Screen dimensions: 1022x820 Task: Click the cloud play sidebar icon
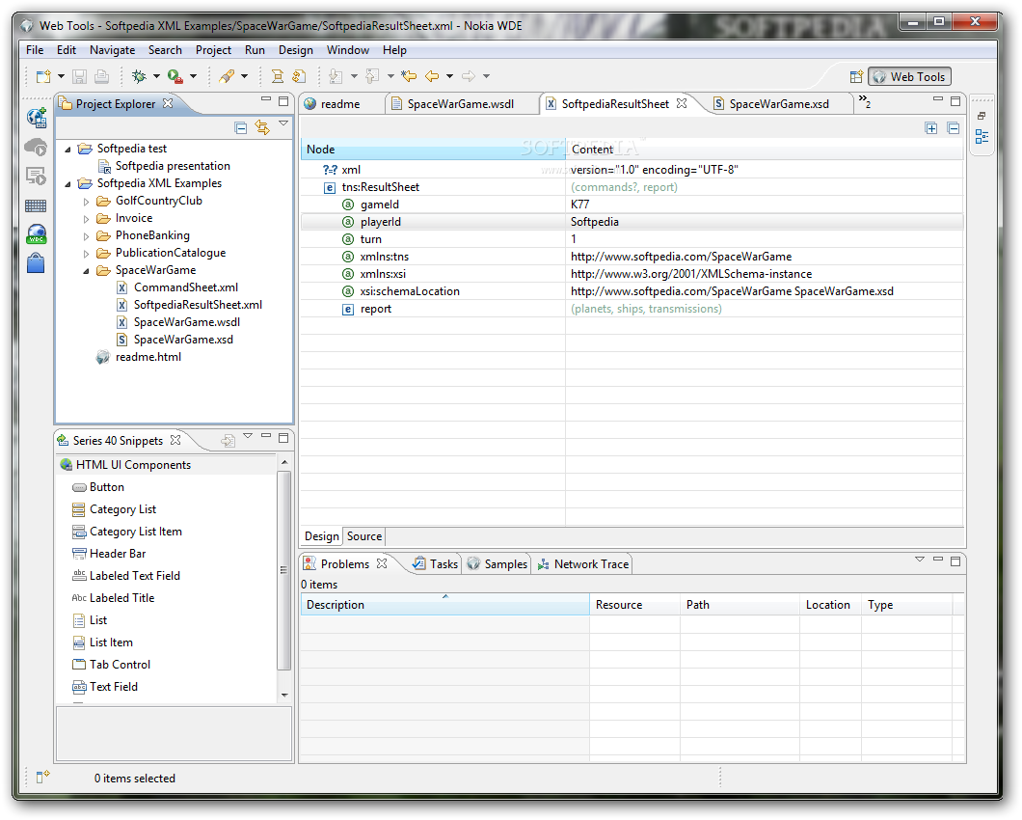click(x=36, y=148)
